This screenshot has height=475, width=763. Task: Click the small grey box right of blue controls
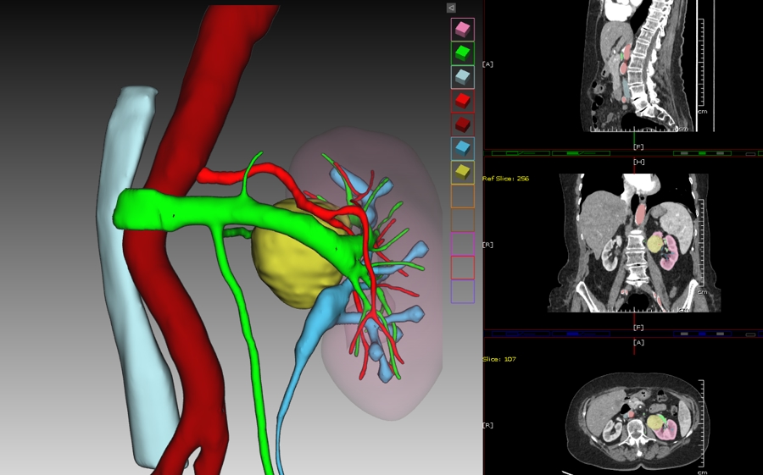point(750,334)
